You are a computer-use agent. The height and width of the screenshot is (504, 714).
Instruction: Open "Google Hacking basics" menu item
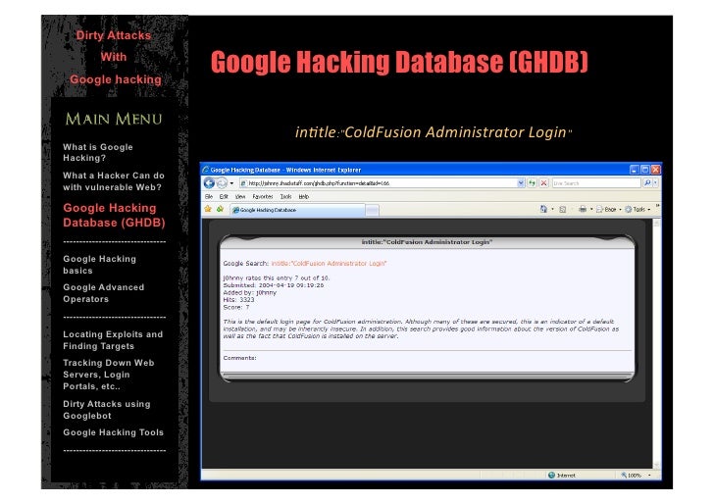(x=99, y=265)
